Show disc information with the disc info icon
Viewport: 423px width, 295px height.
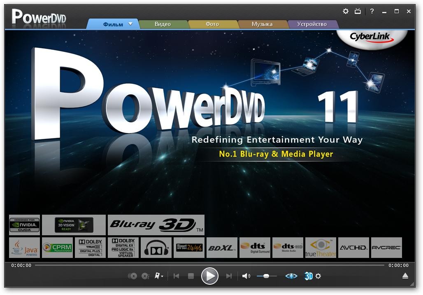click(x=145, y=276)
